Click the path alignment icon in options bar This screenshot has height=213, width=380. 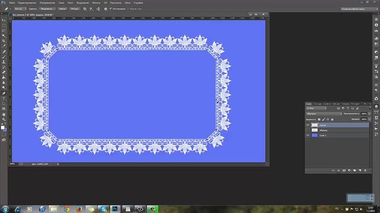click(91, 9)
